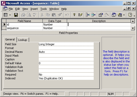Click the Datasheet View toolbar icon
Image resolution: width=137 pixels, height=97 pixels.
coord(6,15)
